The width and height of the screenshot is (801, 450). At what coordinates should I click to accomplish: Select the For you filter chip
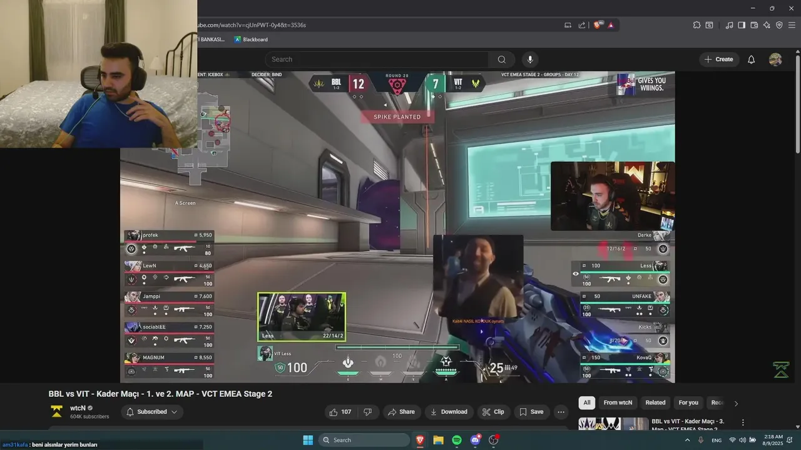pos(688,402)
